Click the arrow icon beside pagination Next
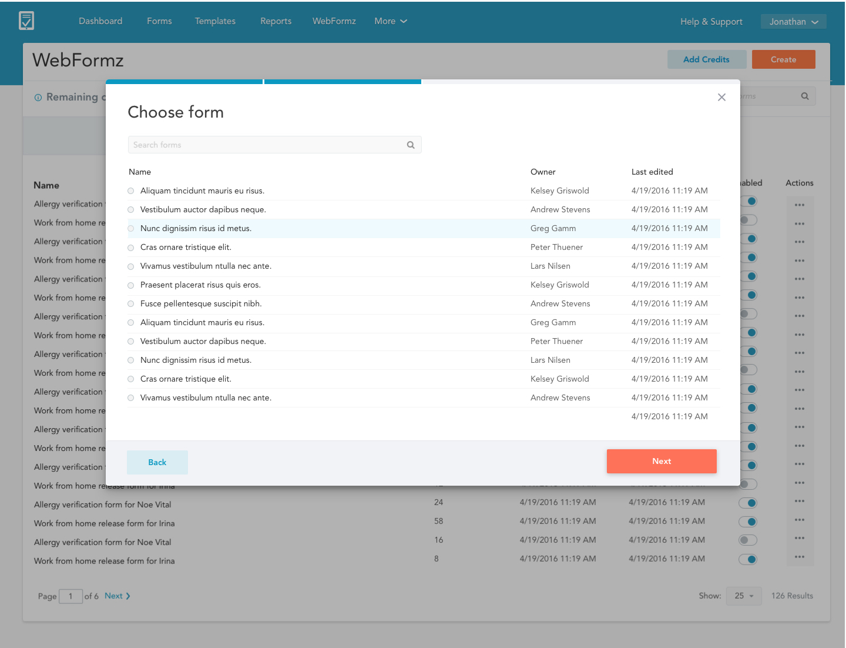846x648 pixels. 128,596
